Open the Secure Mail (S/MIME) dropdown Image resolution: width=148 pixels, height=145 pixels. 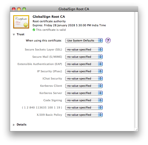(84, 57)
